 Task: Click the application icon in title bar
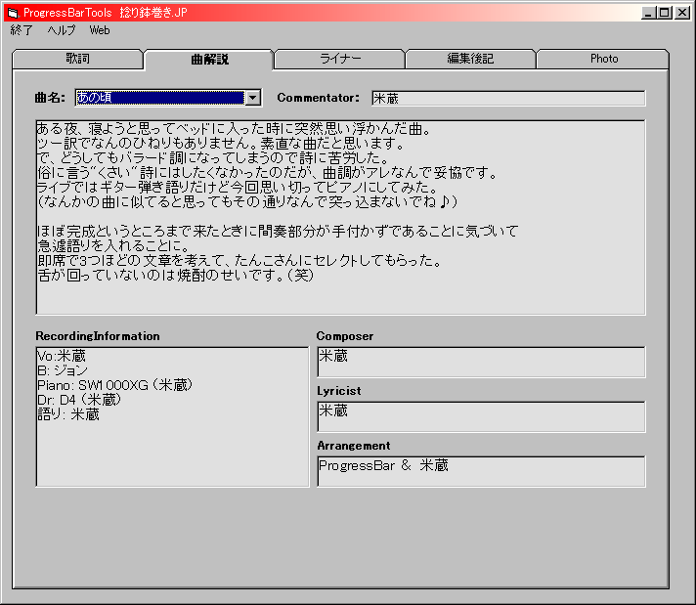click(13, 13)
